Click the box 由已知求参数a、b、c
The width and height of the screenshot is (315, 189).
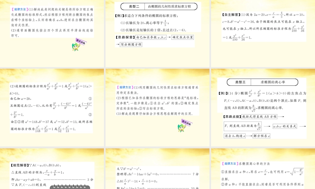[x=151, y=37]
